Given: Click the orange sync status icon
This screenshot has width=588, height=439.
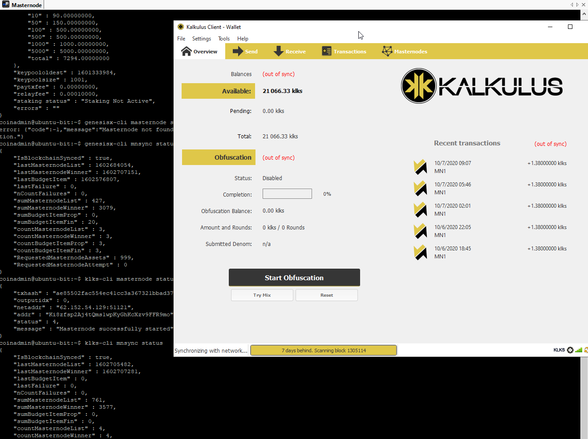Looking at the screenshot, I should pyautogui.click(x=586, y=350).
